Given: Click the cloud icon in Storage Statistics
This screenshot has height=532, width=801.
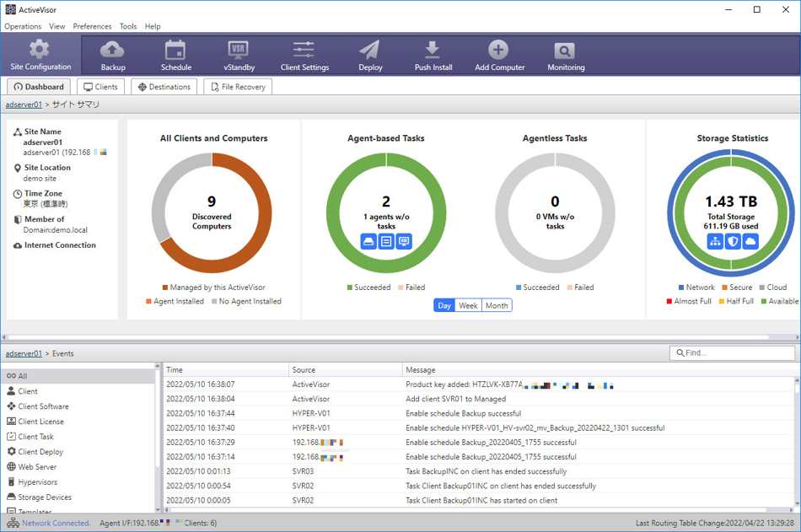Looking at the screenshot, I should coord(750,241).
